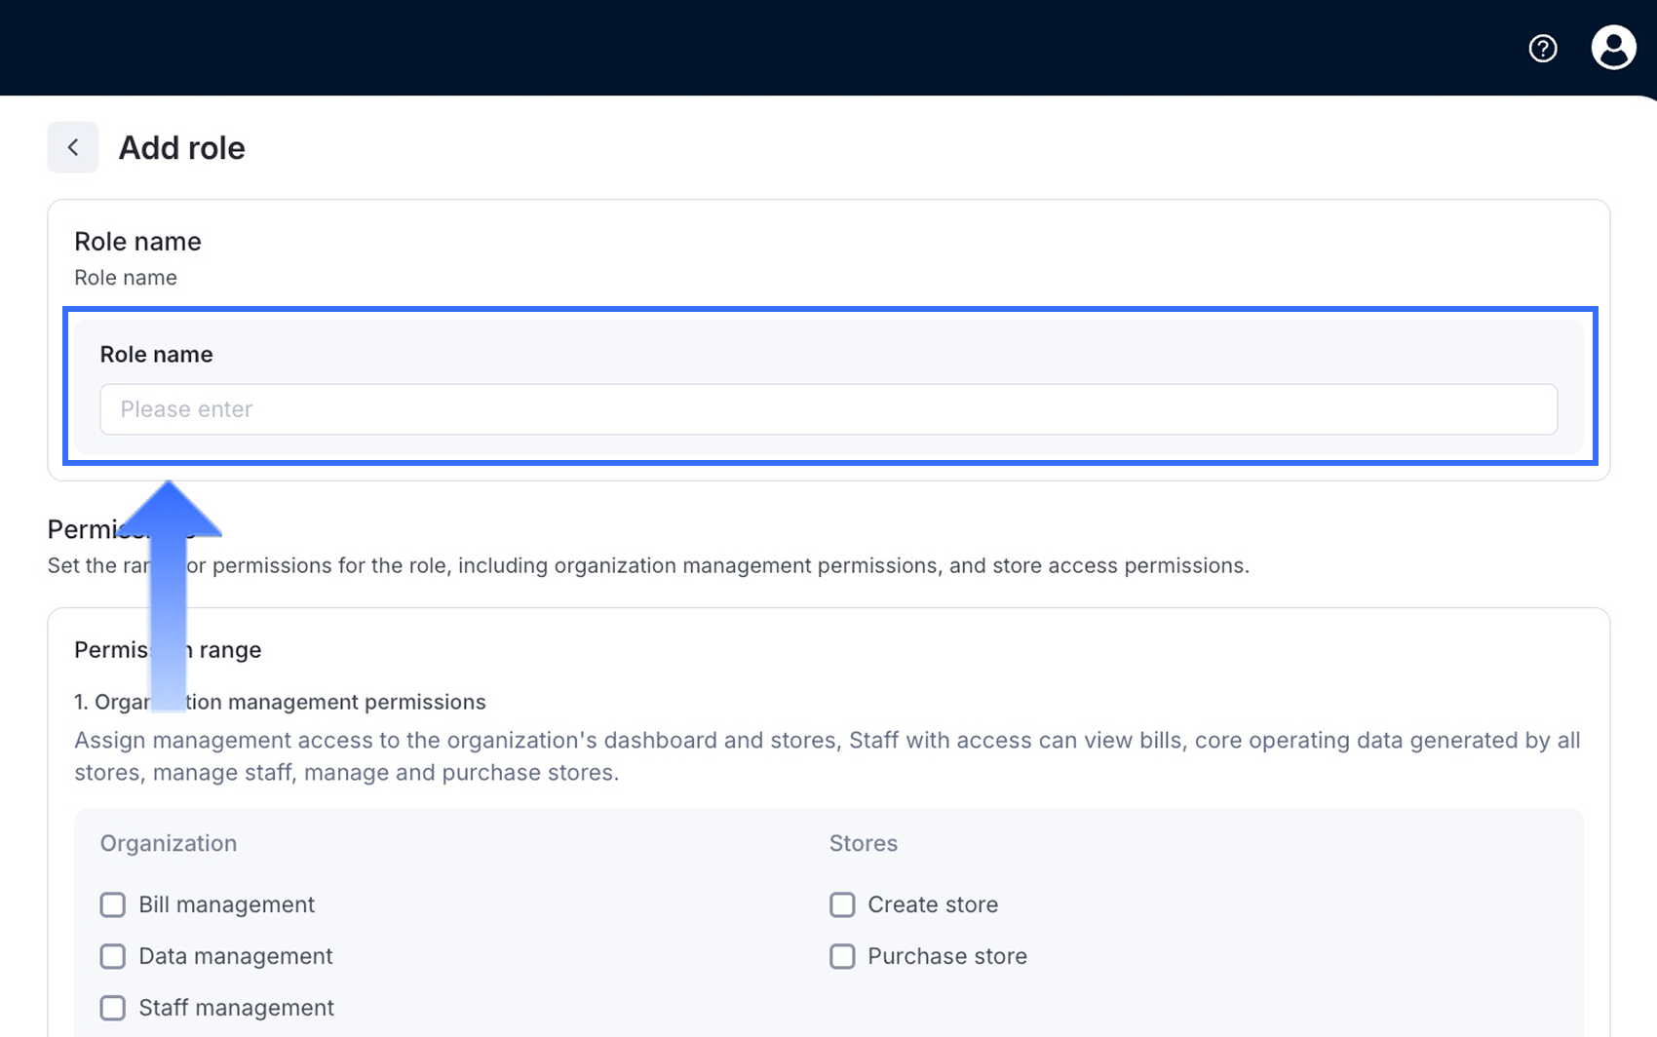Screen dimensions: 1657x1037
Task: Go back using the left chevron button
Action: 73,147
